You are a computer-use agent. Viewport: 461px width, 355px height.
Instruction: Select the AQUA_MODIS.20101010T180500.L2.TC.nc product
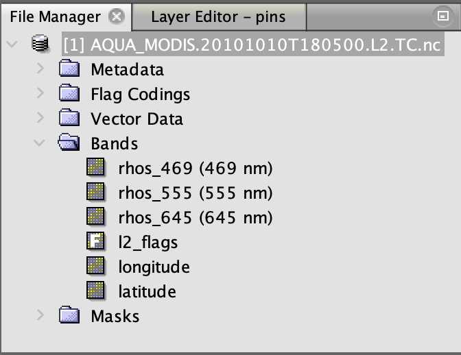(252, 45)
